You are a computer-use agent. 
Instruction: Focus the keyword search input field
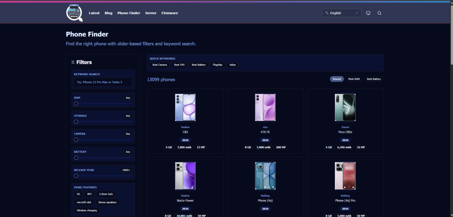[x=103, y=82]
